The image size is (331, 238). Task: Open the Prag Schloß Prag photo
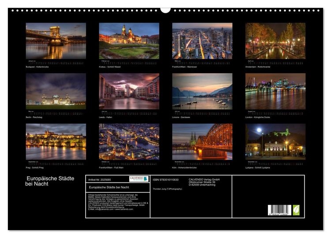tap(56, 141)
